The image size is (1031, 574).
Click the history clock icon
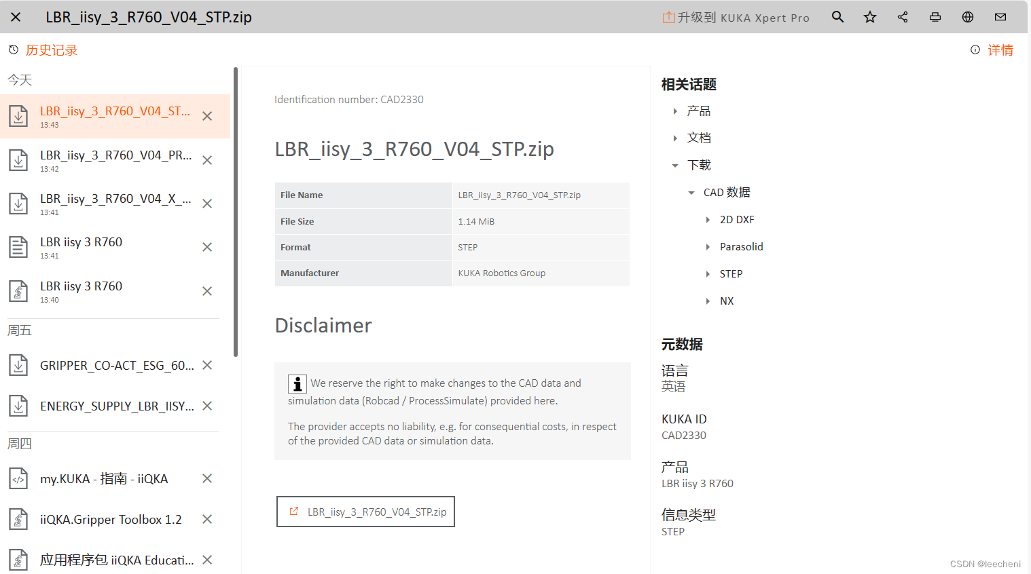click(14, 50)
